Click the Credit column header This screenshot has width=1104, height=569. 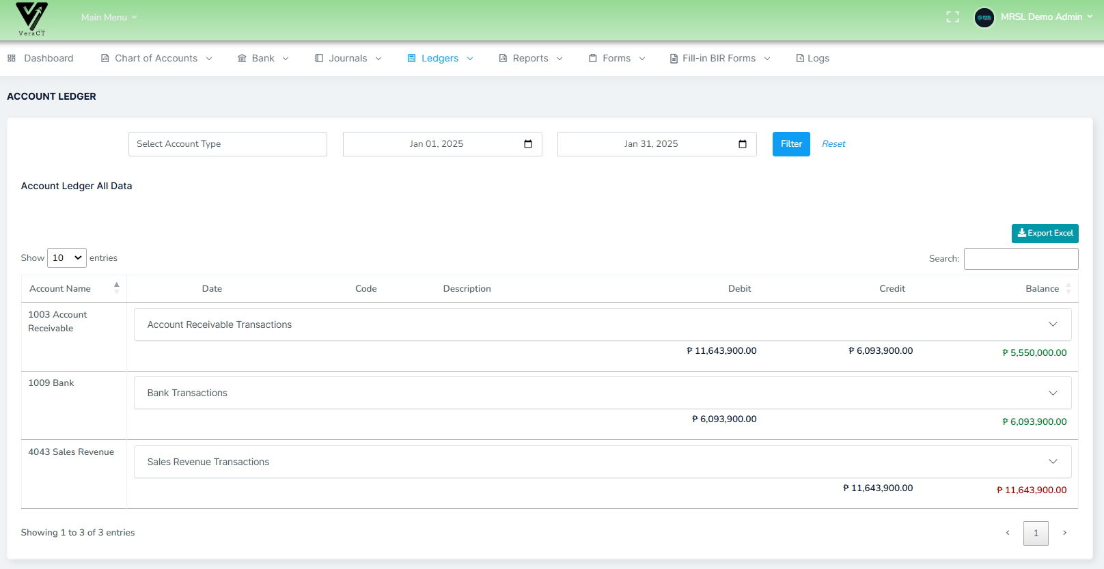(892, 289)
